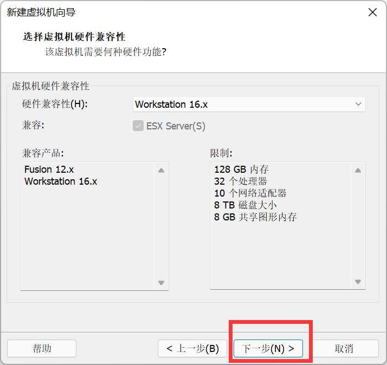Select Fusion 12.x in the 兼容产品 list

[49, 170]
